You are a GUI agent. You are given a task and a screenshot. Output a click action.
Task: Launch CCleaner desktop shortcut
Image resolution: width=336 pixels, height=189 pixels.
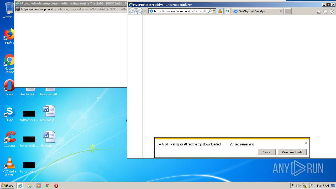pyautogui.click(x=9, y=139)
